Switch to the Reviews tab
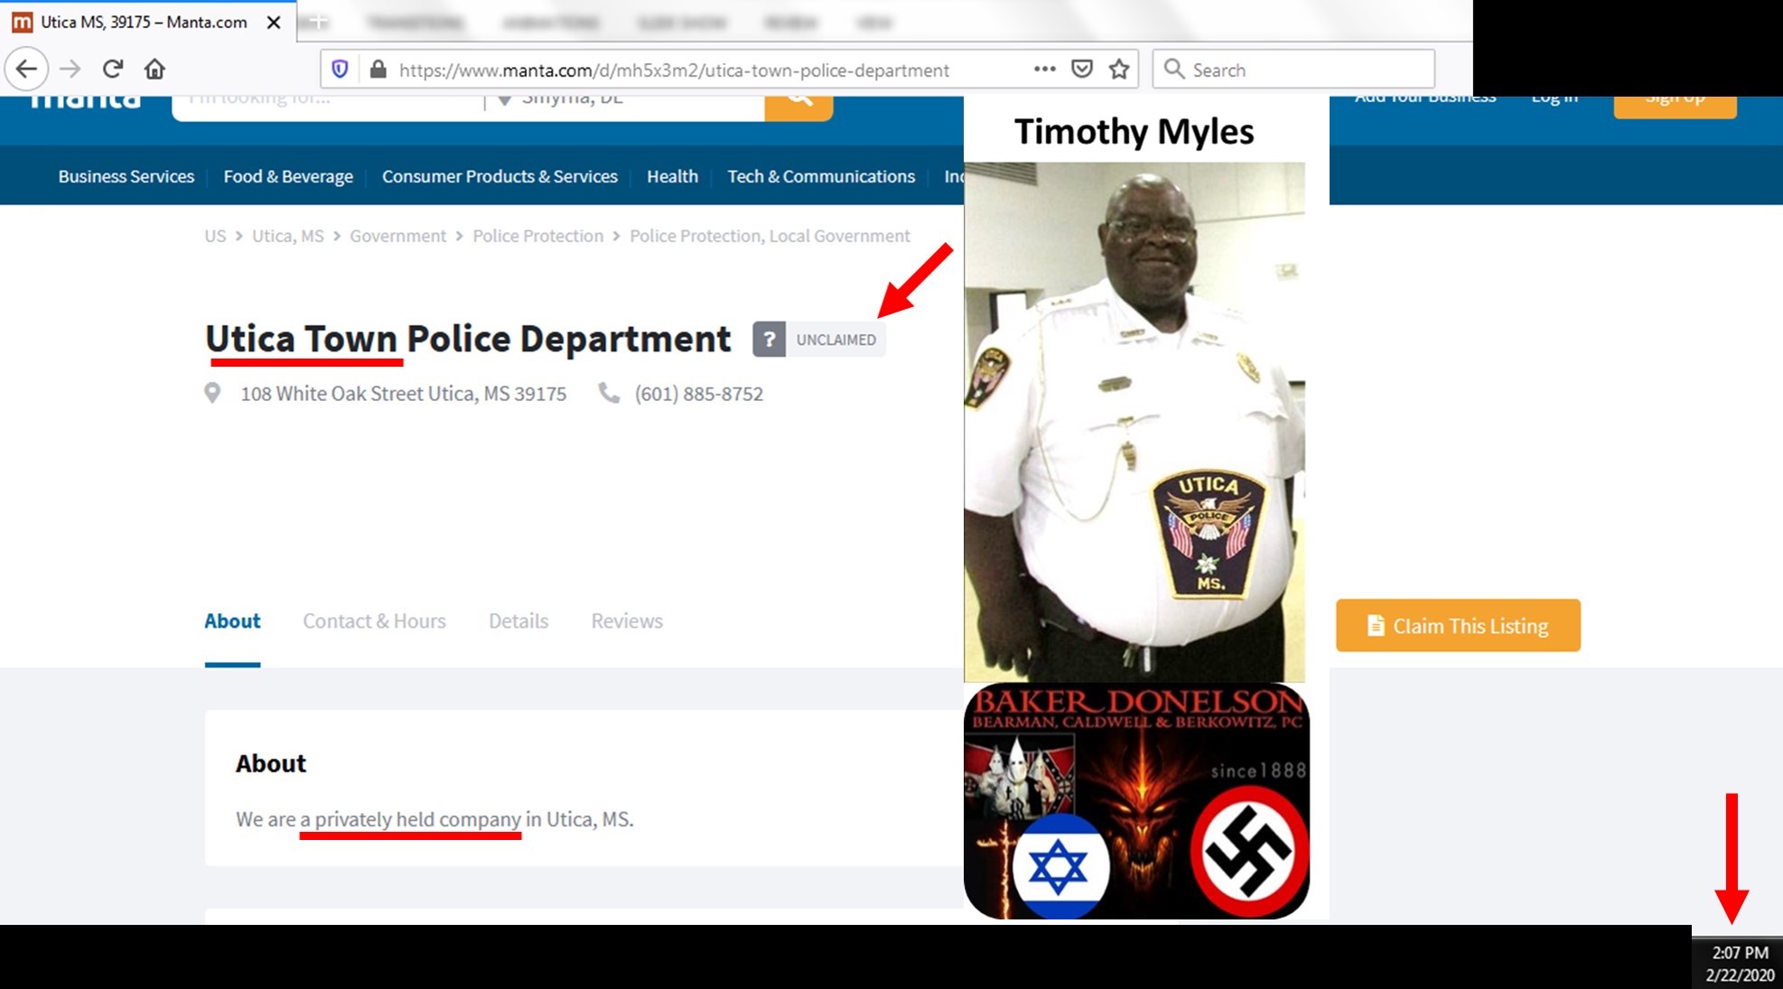 627,620
